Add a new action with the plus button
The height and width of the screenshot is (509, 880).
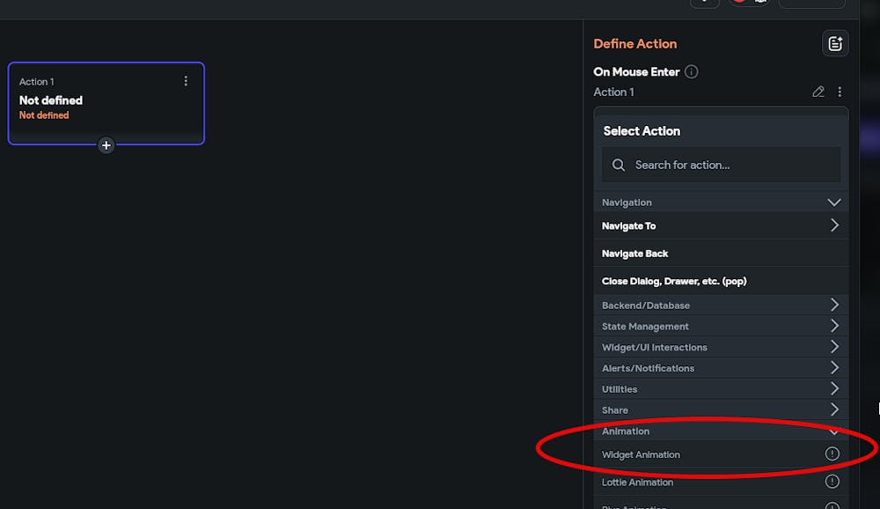pyautogui.click(x=106, y=145)
